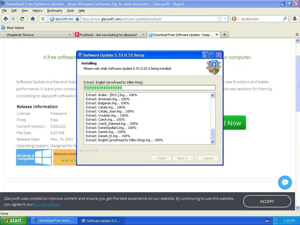Click the browser Forward arrow
The width and height of the screenshot is (300, 225).
[13, 19]
